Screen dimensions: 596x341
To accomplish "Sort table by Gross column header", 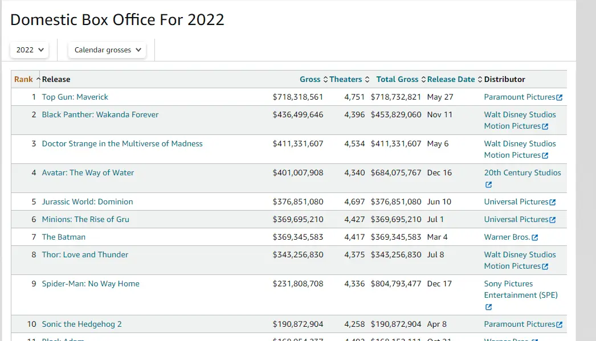I will (x=310, y=79).
